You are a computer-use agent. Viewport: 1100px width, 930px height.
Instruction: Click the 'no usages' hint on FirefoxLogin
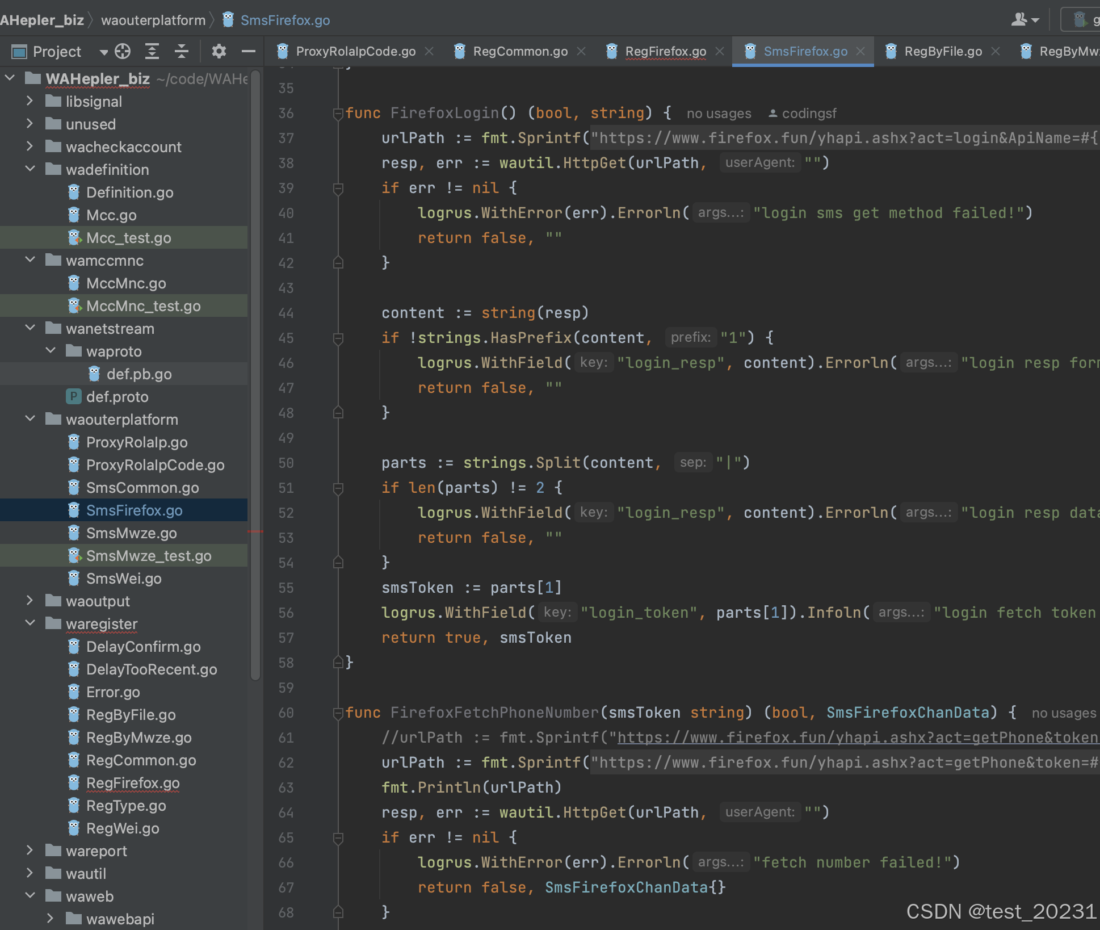pos(719,114)
